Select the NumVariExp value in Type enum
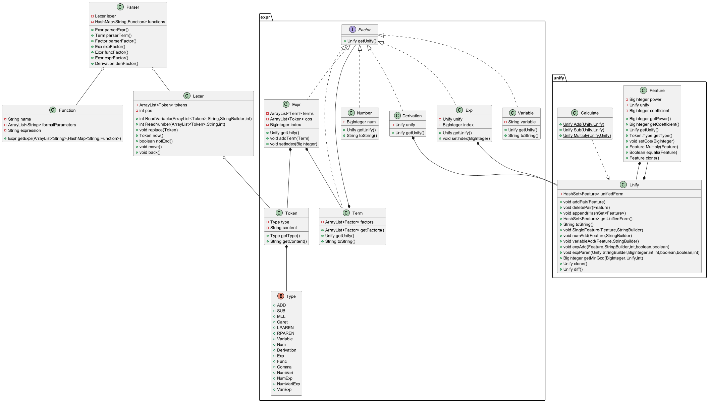 288,384
